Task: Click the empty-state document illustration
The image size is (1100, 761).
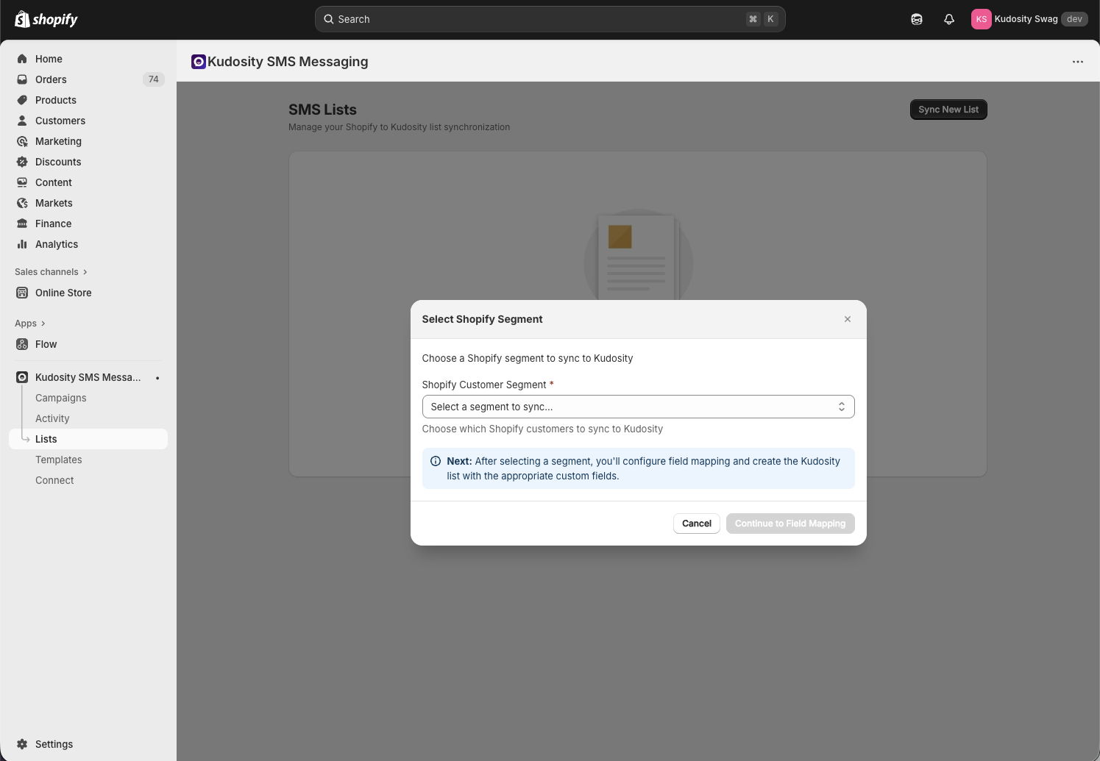Action: pyautogui.click(x=638, y=255)
